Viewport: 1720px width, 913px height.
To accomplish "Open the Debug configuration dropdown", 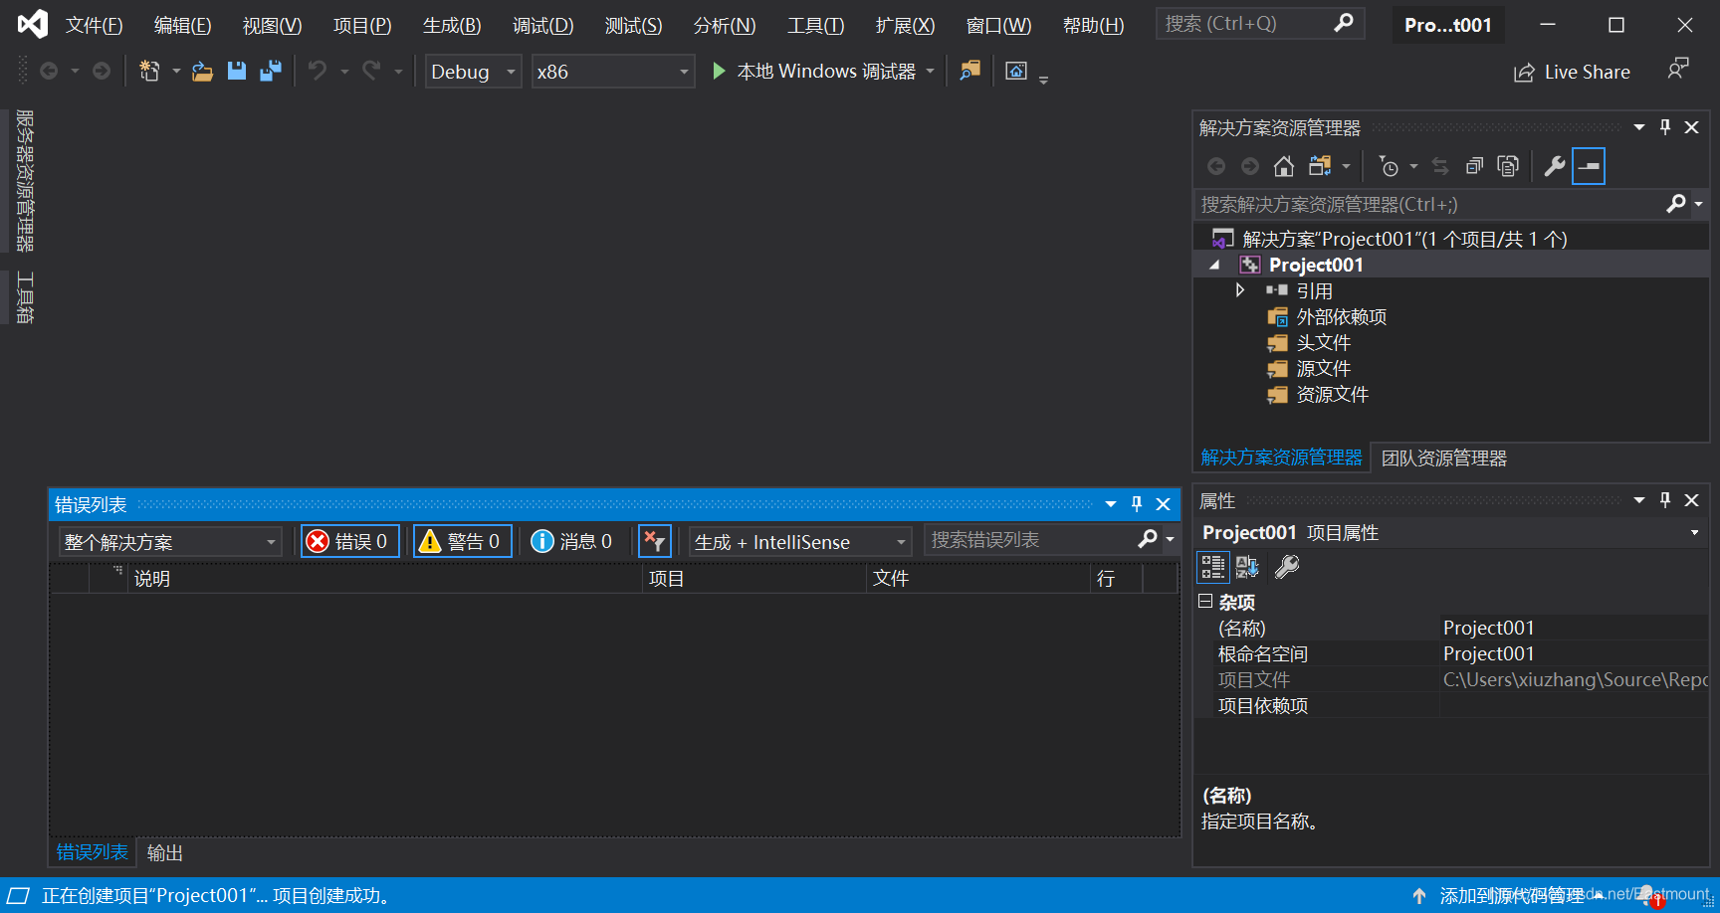I will click(473, 72).
